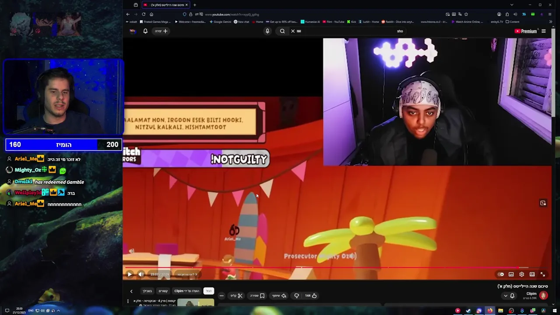The image size is (560, 315).
Task: Expand the subscription notification bell dropdown
Action: (509, 296)
